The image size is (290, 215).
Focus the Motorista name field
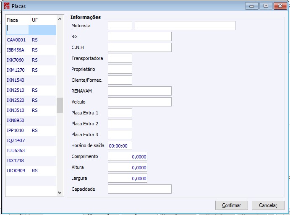pyautogui.click(x=185, y=26)
